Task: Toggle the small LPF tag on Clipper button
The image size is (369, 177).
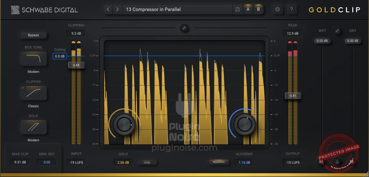Action: point(23,88)
